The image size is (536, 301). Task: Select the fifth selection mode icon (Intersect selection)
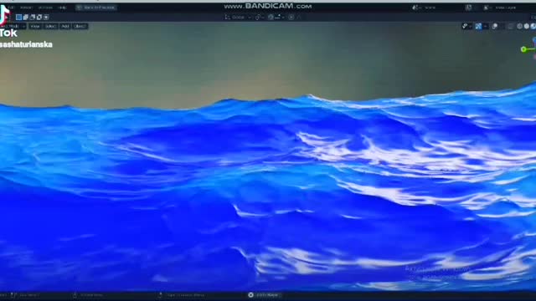click(46, 17)
